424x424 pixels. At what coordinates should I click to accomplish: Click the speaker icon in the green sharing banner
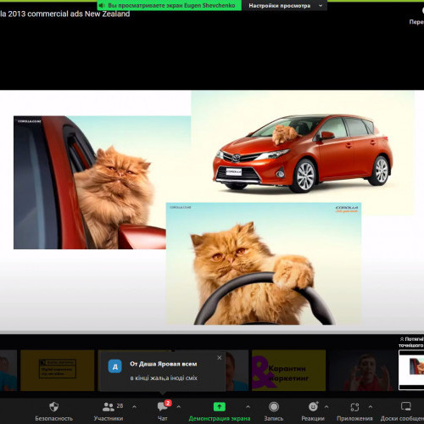point(102,5)
